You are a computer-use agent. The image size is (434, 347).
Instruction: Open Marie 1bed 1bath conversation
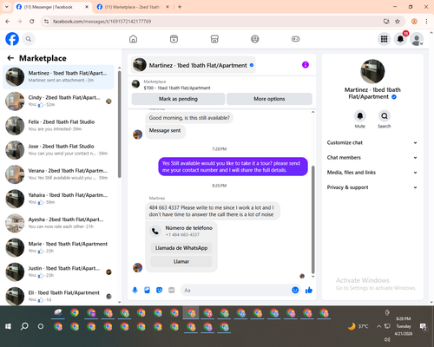(58, 247)
